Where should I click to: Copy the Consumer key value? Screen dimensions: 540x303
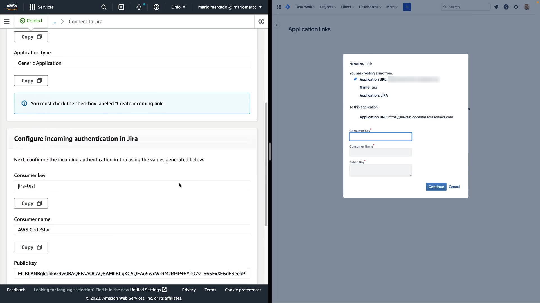click(31, 203)
